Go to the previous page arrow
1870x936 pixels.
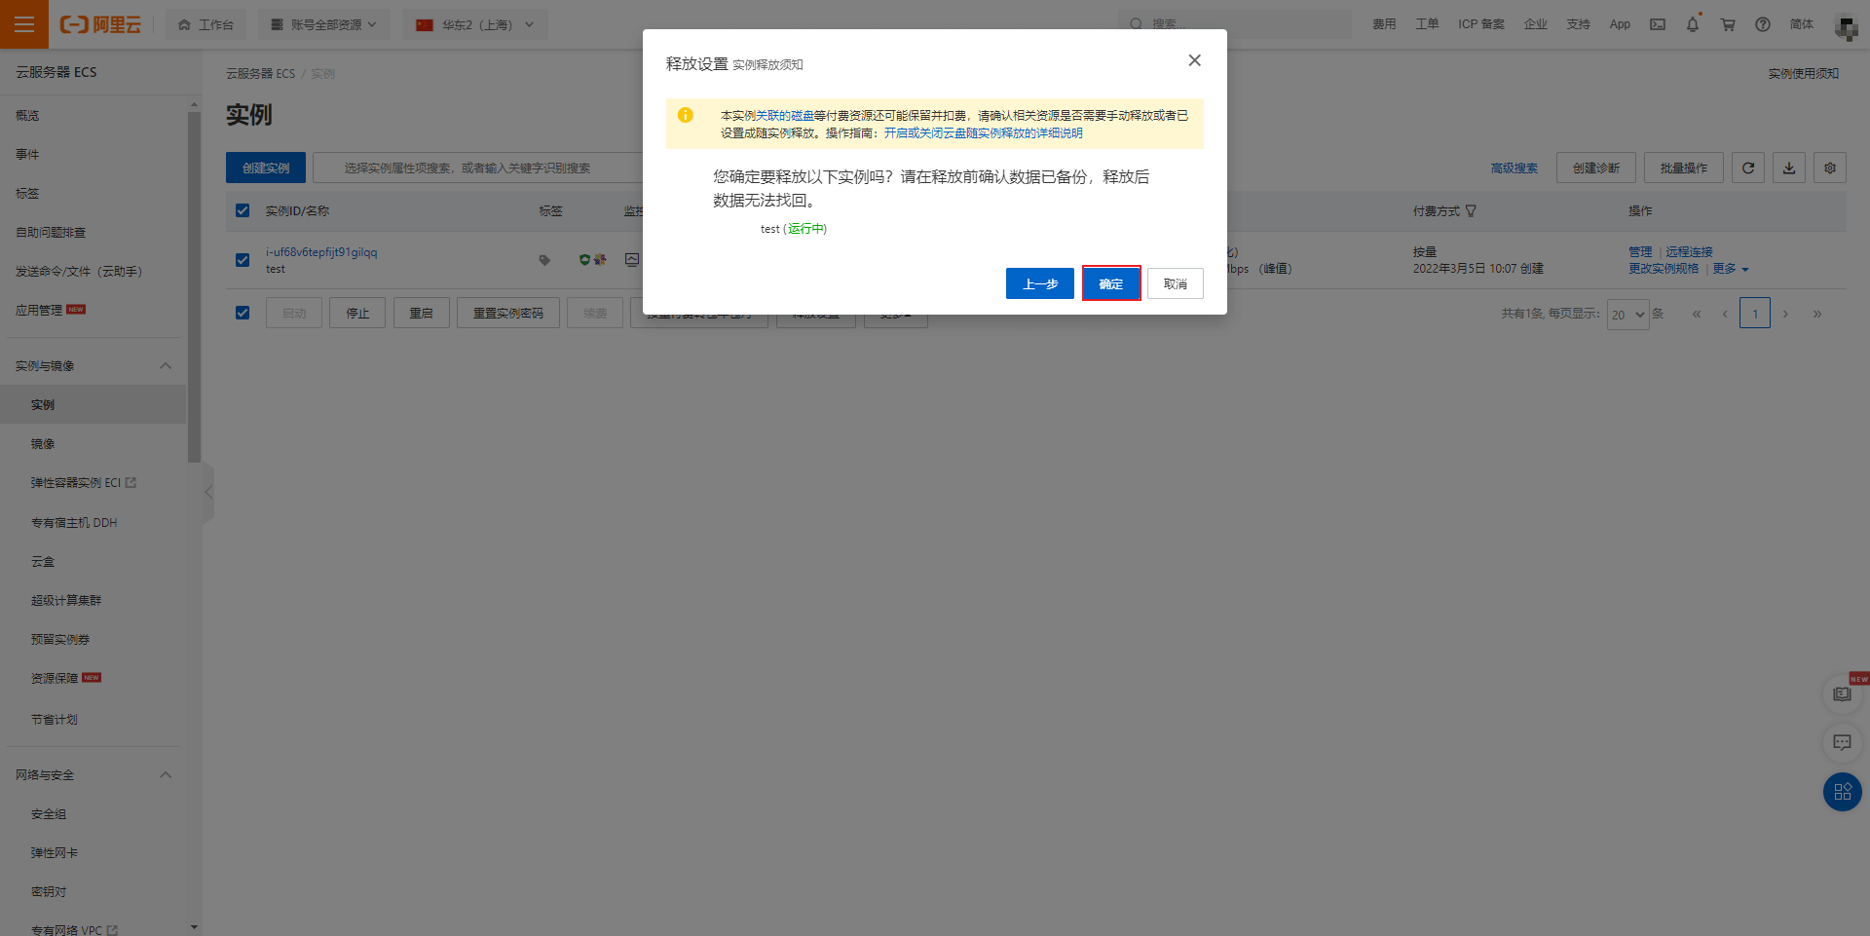tap(1725, 314)
